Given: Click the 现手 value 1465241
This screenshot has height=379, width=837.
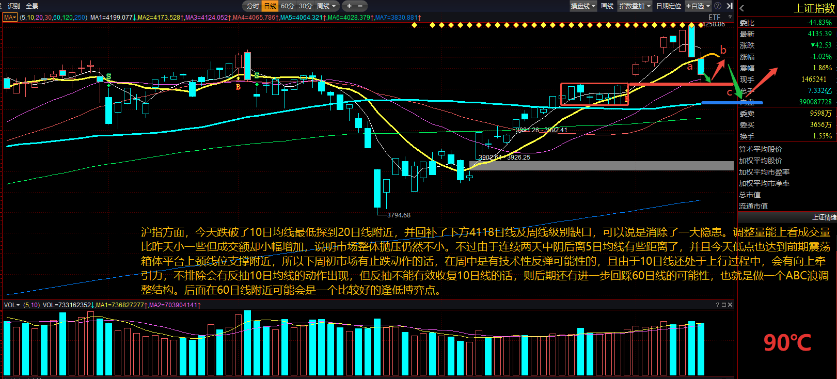Looking at the screenshot, I should click(x=814, y=80).
